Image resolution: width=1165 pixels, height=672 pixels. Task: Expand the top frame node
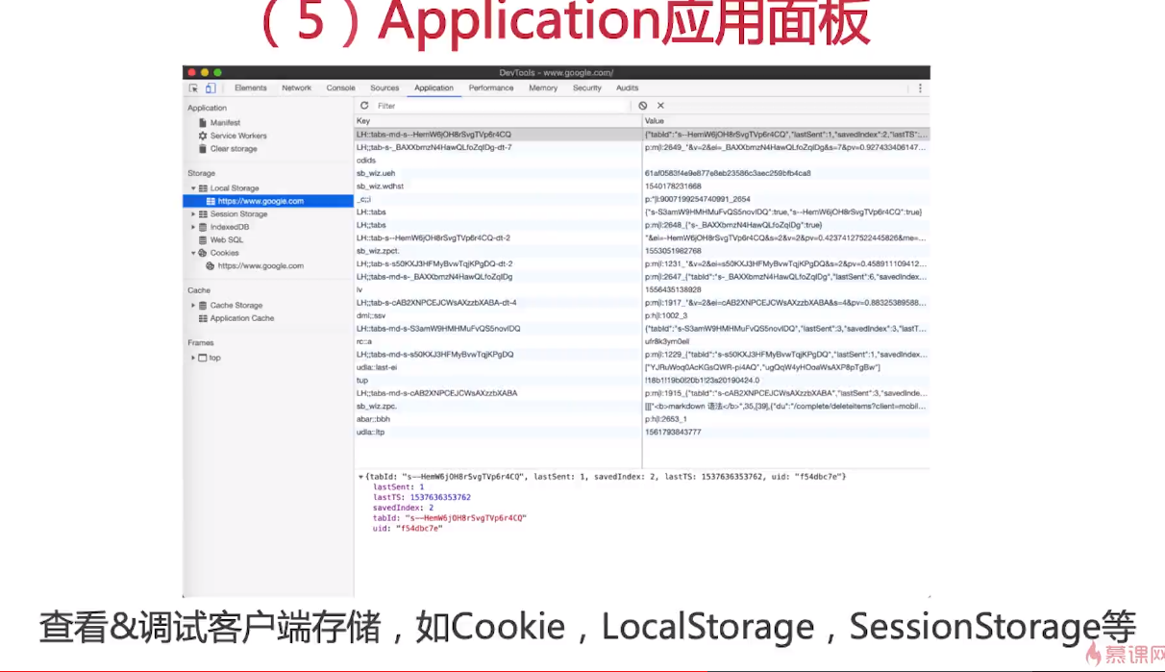click(x=193, y=358)
